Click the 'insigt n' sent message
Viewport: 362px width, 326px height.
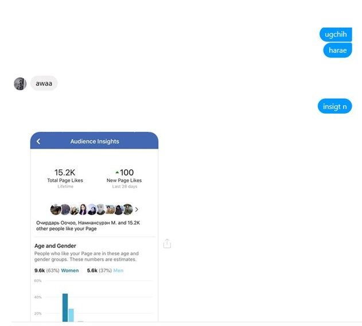(335, 106)
